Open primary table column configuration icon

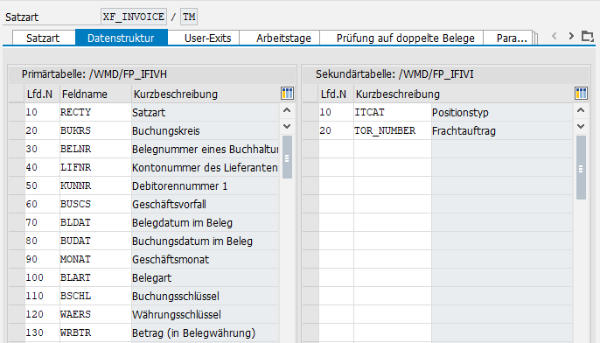coord(287,93)
